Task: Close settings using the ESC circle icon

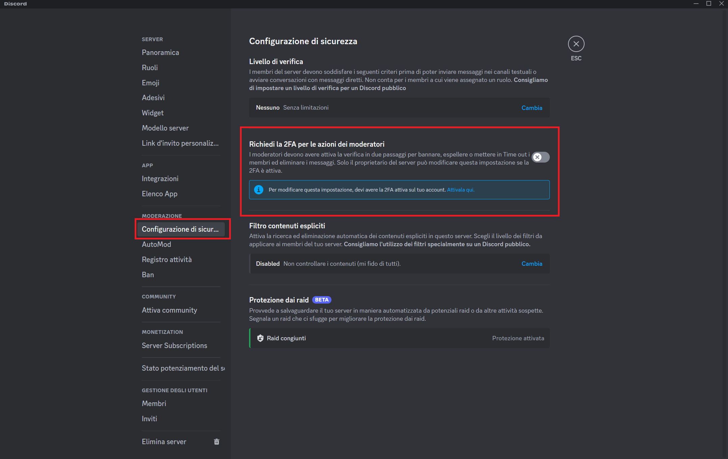Action: click(576, 44)
